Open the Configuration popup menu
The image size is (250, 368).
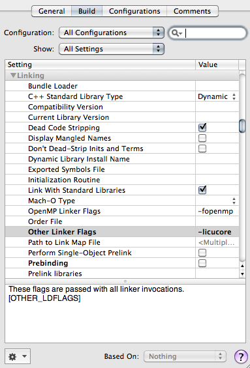112,33
